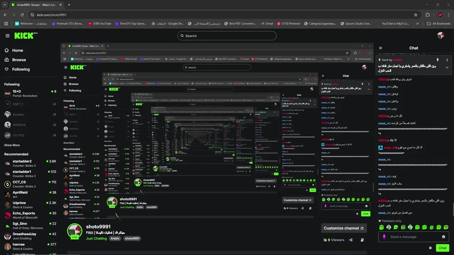
Task: Open recommended channel DreadheadJay
Action: click(x=30, y=236)
